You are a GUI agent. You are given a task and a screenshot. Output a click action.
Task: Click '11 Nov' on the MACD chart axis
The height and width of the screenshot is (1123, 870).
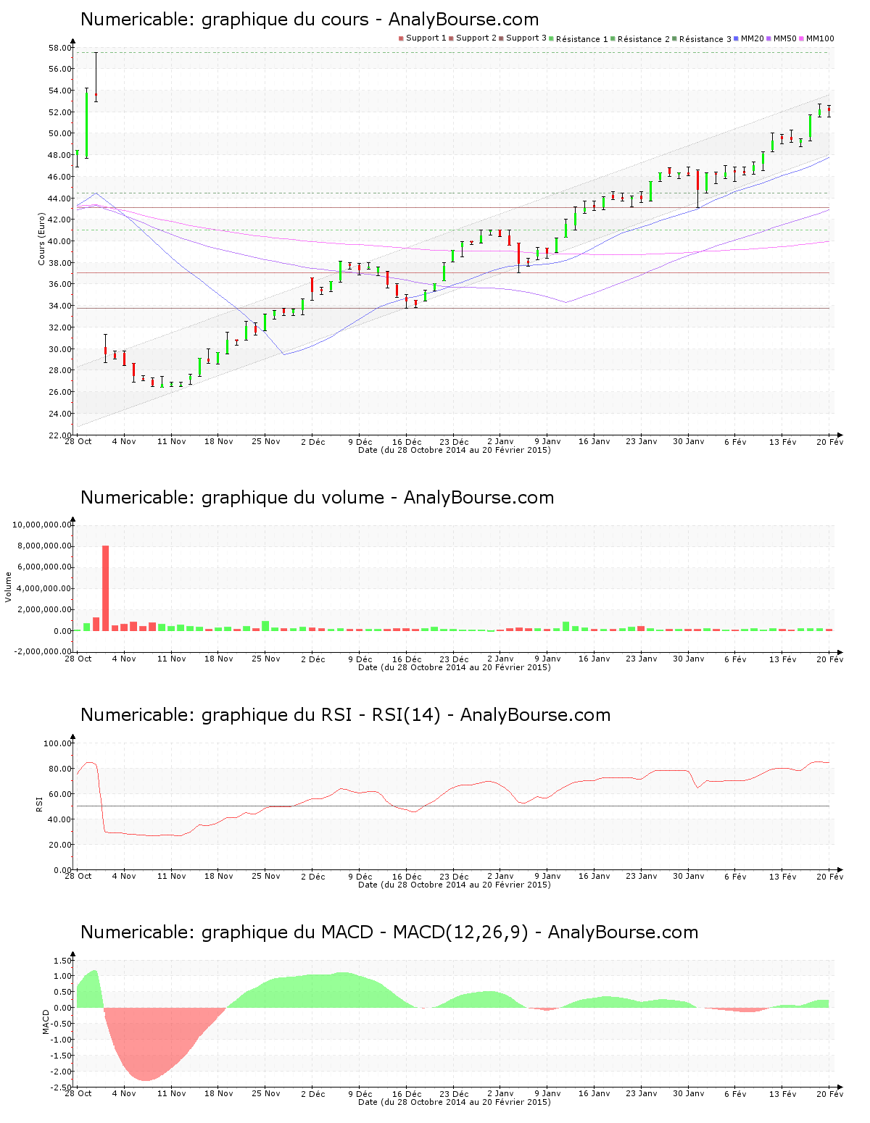172,1093
